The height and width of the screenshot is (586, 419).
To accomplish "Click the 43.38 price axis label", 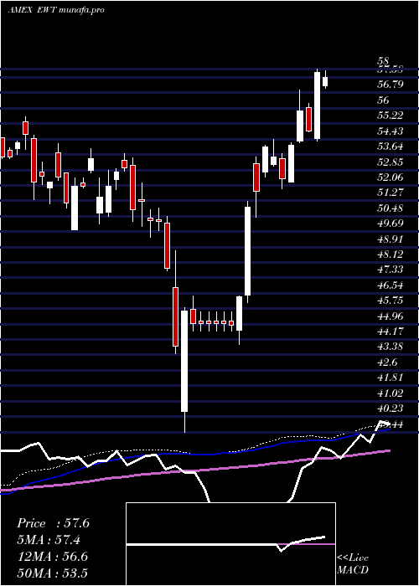I will click(391, 347).
